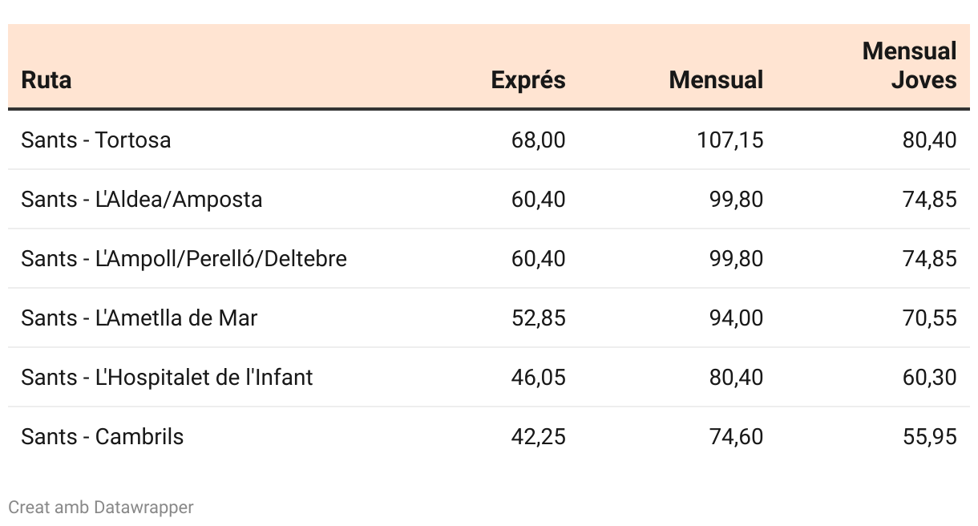Viewport: 978px width, 526px height.
Task: Click the L'Ametlla de Mar Exprés price 52,85
Action: [x=538, y=318]
